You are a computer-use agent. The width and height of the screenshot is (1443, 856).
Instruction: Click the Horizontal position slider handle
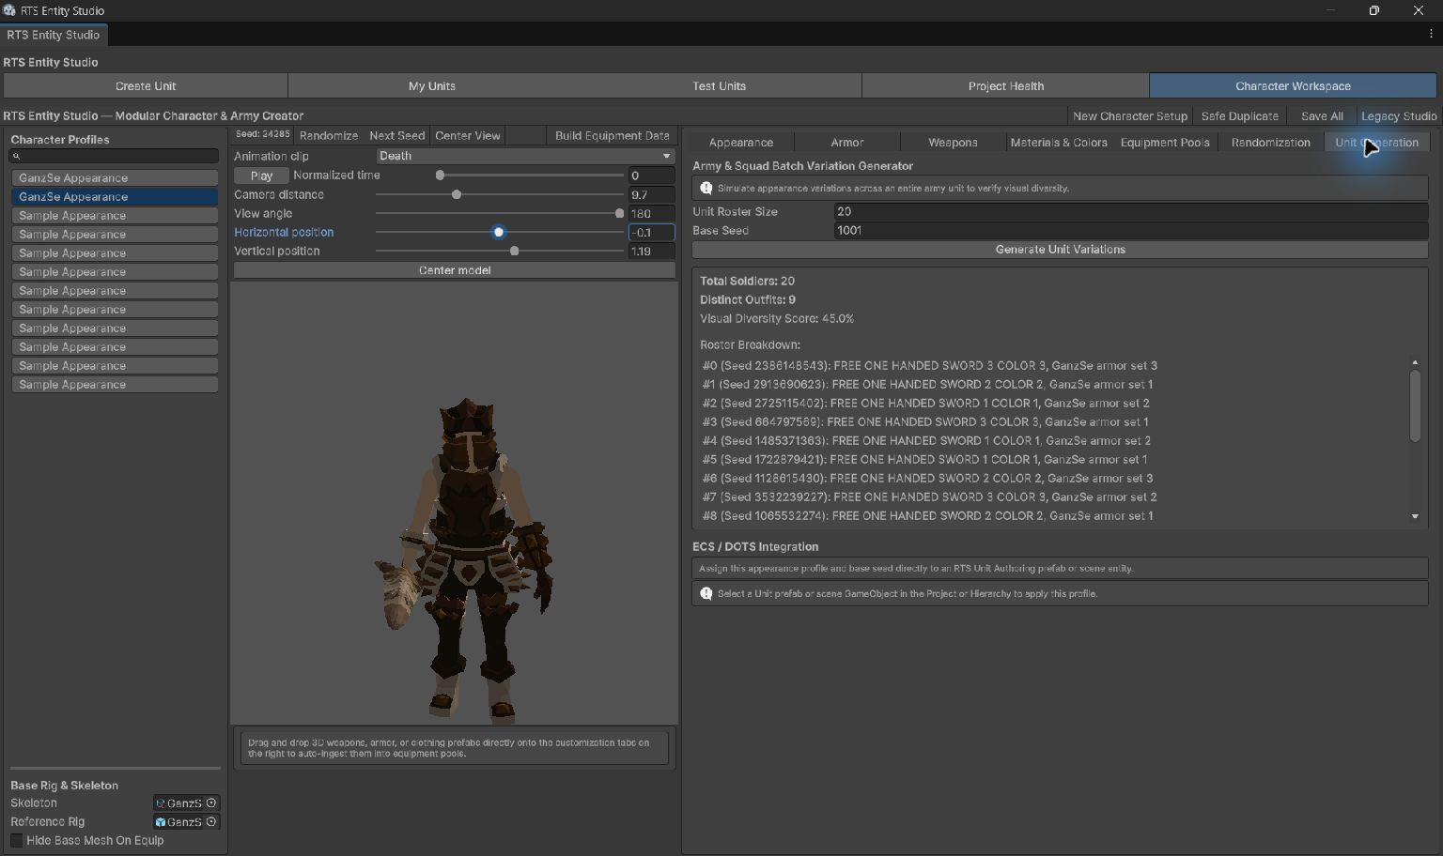[499, 232]
